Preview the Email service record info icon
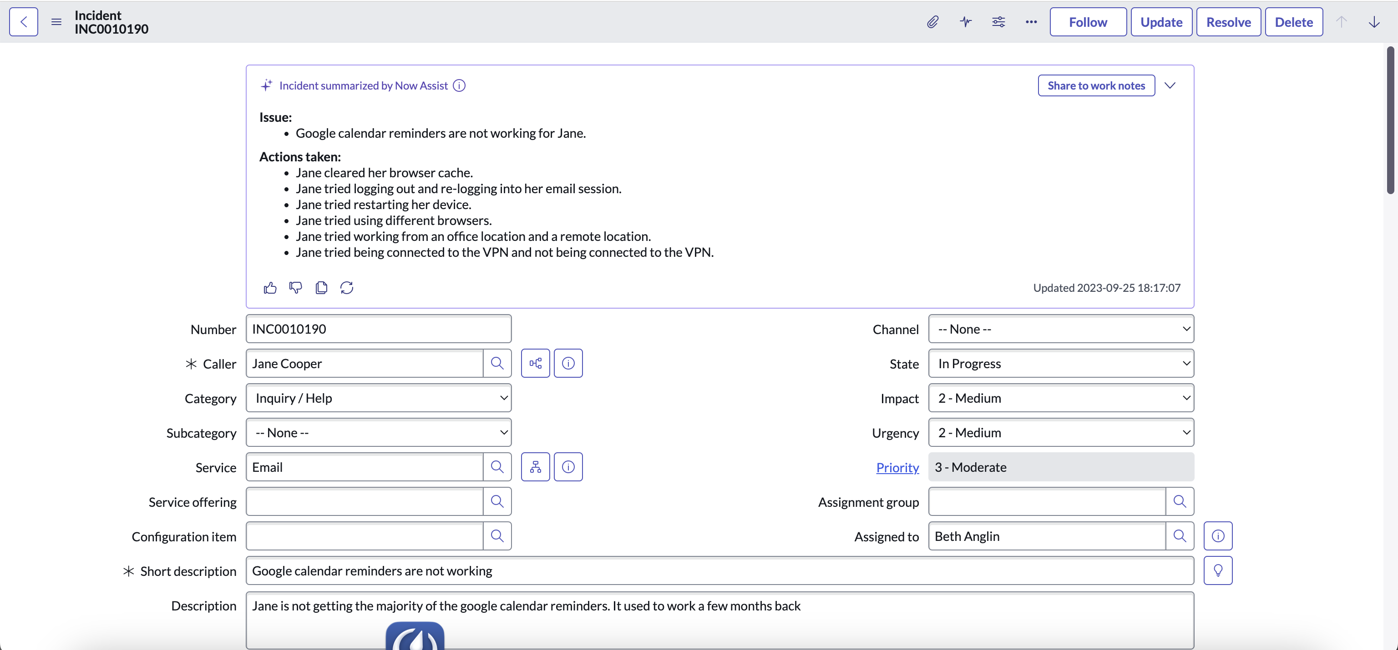Image resolution: width=1398 pixels, height=650 pixels. [x=568, y=467]
